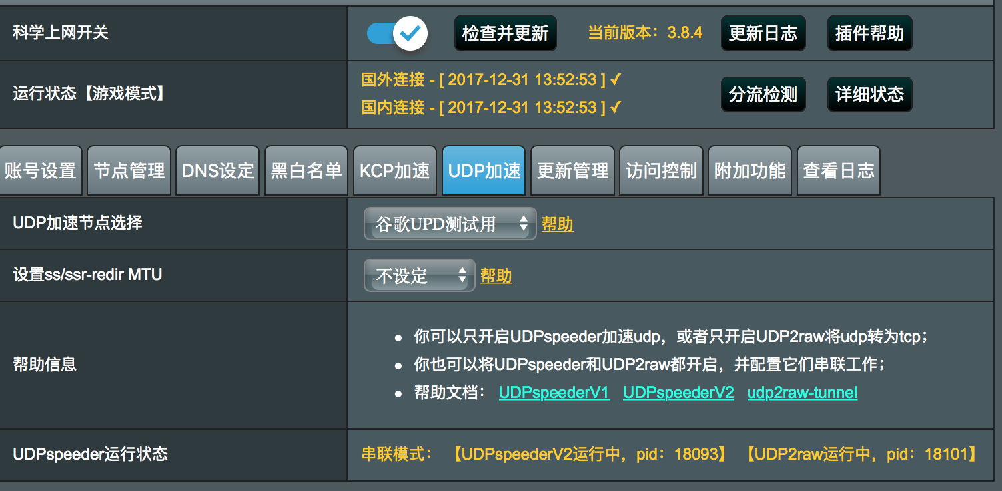Open the 附加功能 extra features tab
1002x491 pixels.
tap(749, 170)
